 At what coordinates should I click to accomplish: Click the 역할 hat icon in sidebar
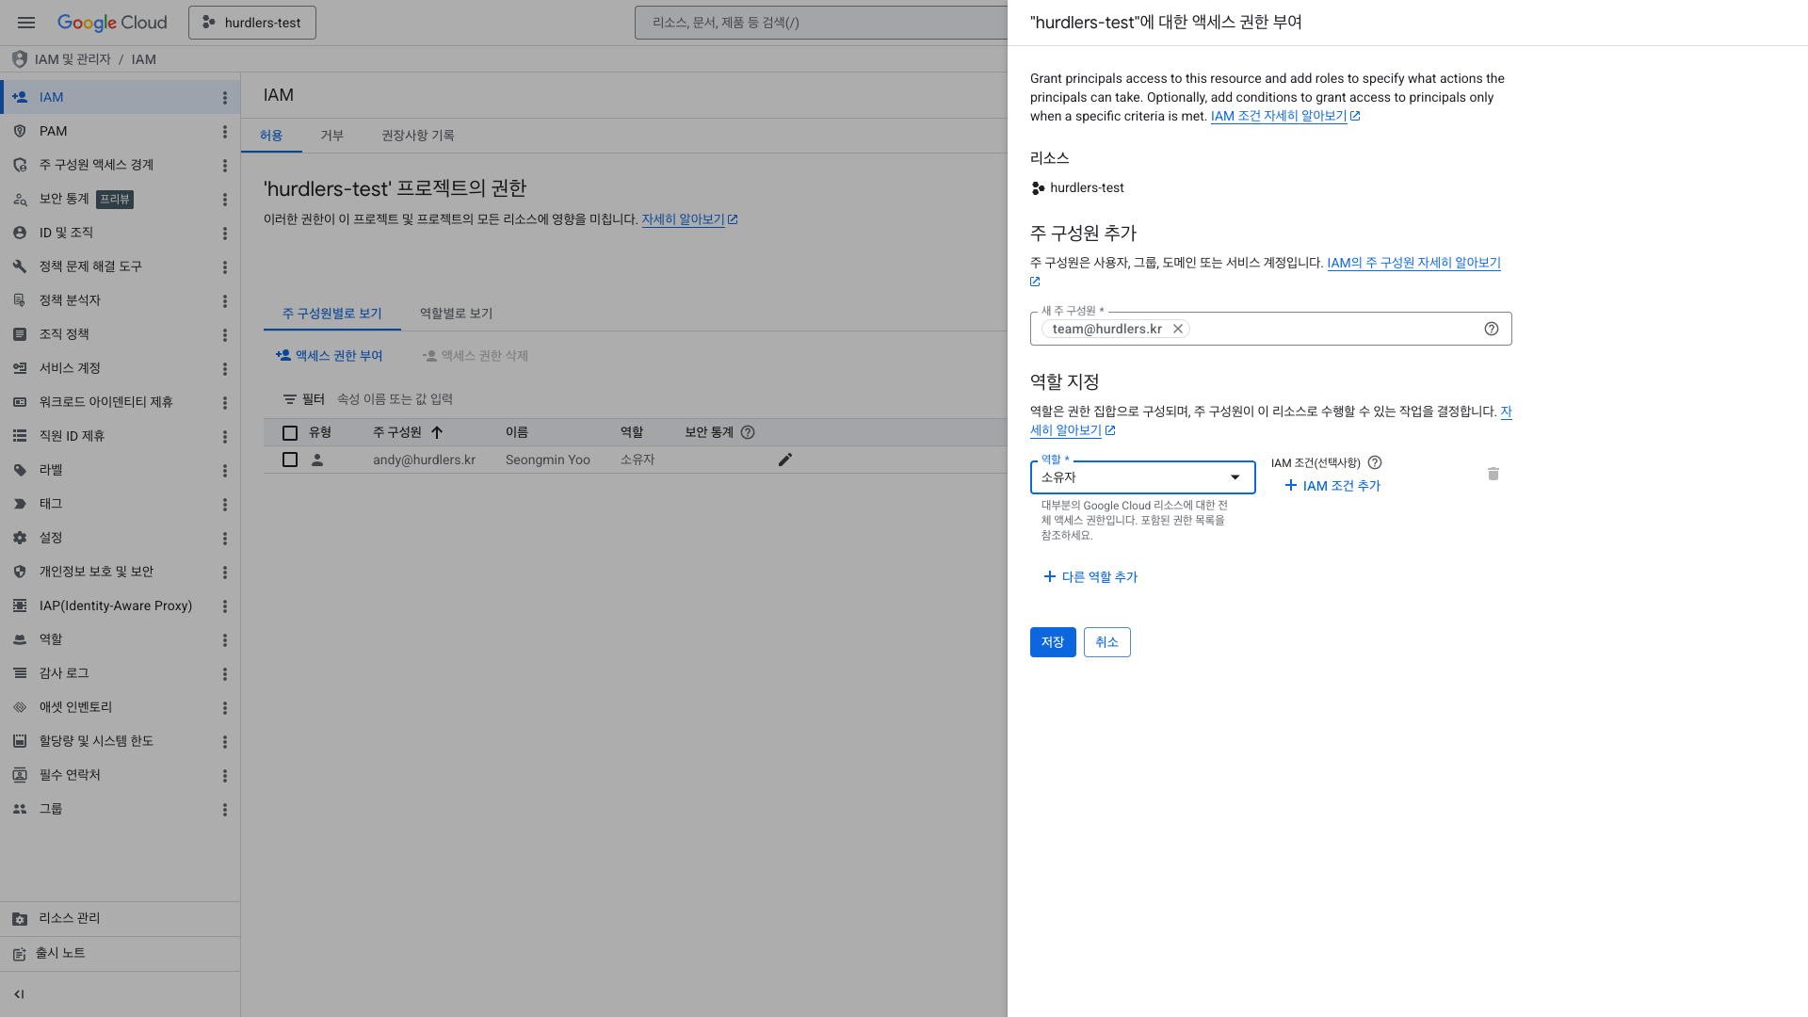20,639
